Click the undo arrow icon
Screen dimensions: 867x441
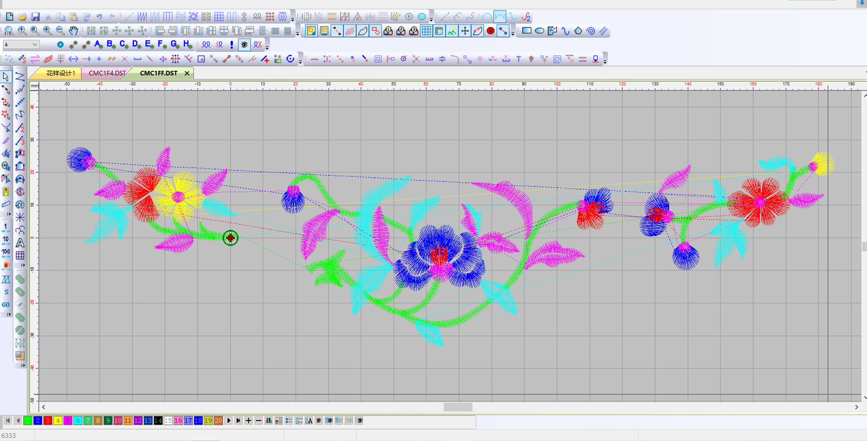click(99, 17)
